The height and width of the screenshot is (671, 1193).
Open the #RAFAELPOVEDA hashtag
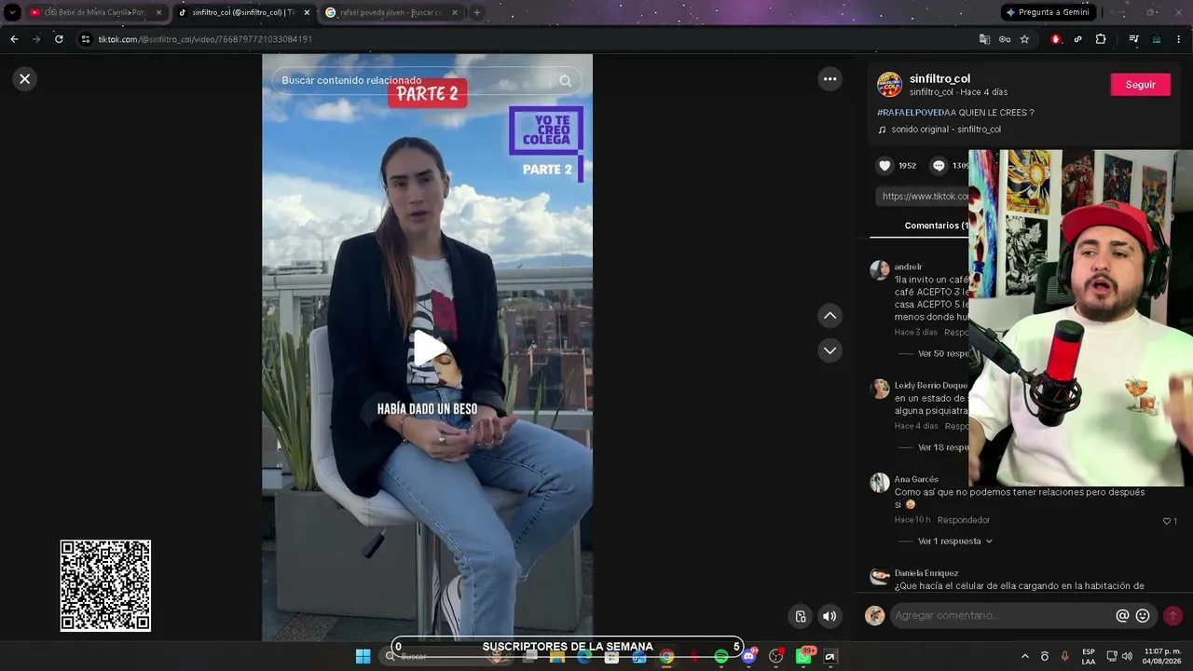[x=913, y=113]
